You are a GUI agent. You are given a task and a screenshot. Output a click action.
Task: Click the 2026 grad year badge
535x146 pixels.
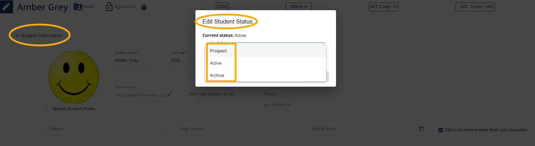tap(222, 7)
